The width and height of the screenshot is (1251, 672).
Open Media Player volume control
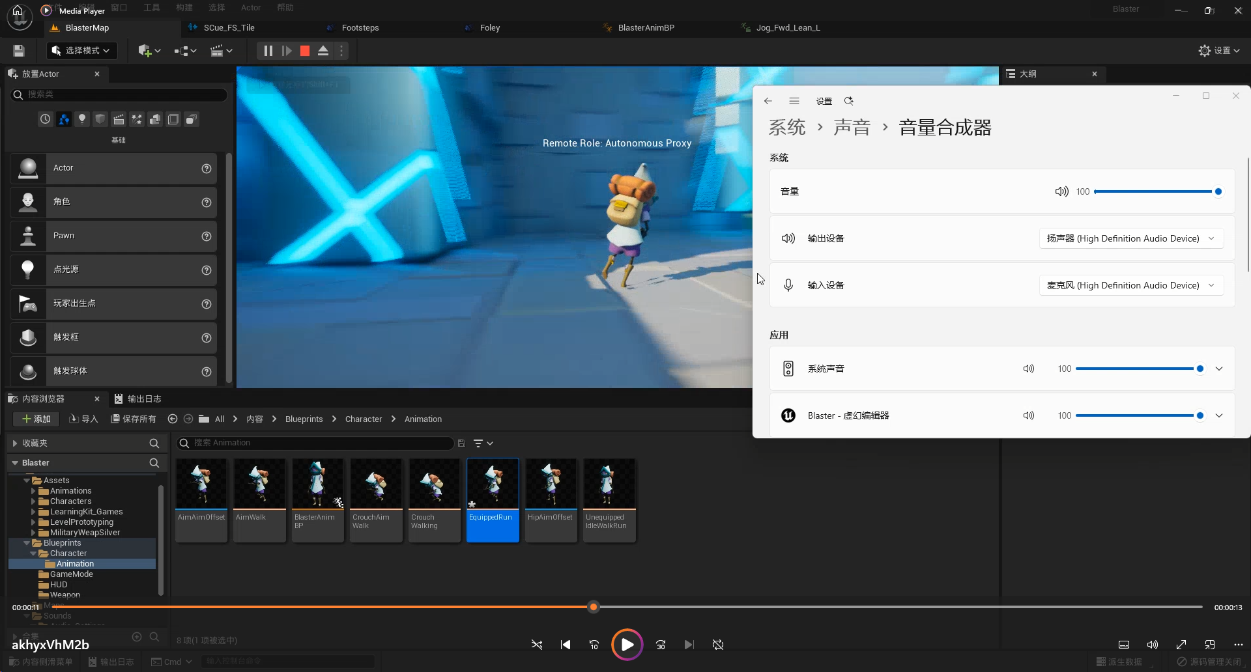click(x=1153, y=645)
